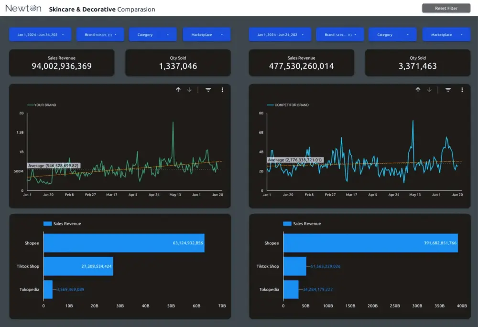The width and height of the screenshot is (478, 327).
Task: Open the filter icon on Your Brand chart
Action: coord(208,90)
